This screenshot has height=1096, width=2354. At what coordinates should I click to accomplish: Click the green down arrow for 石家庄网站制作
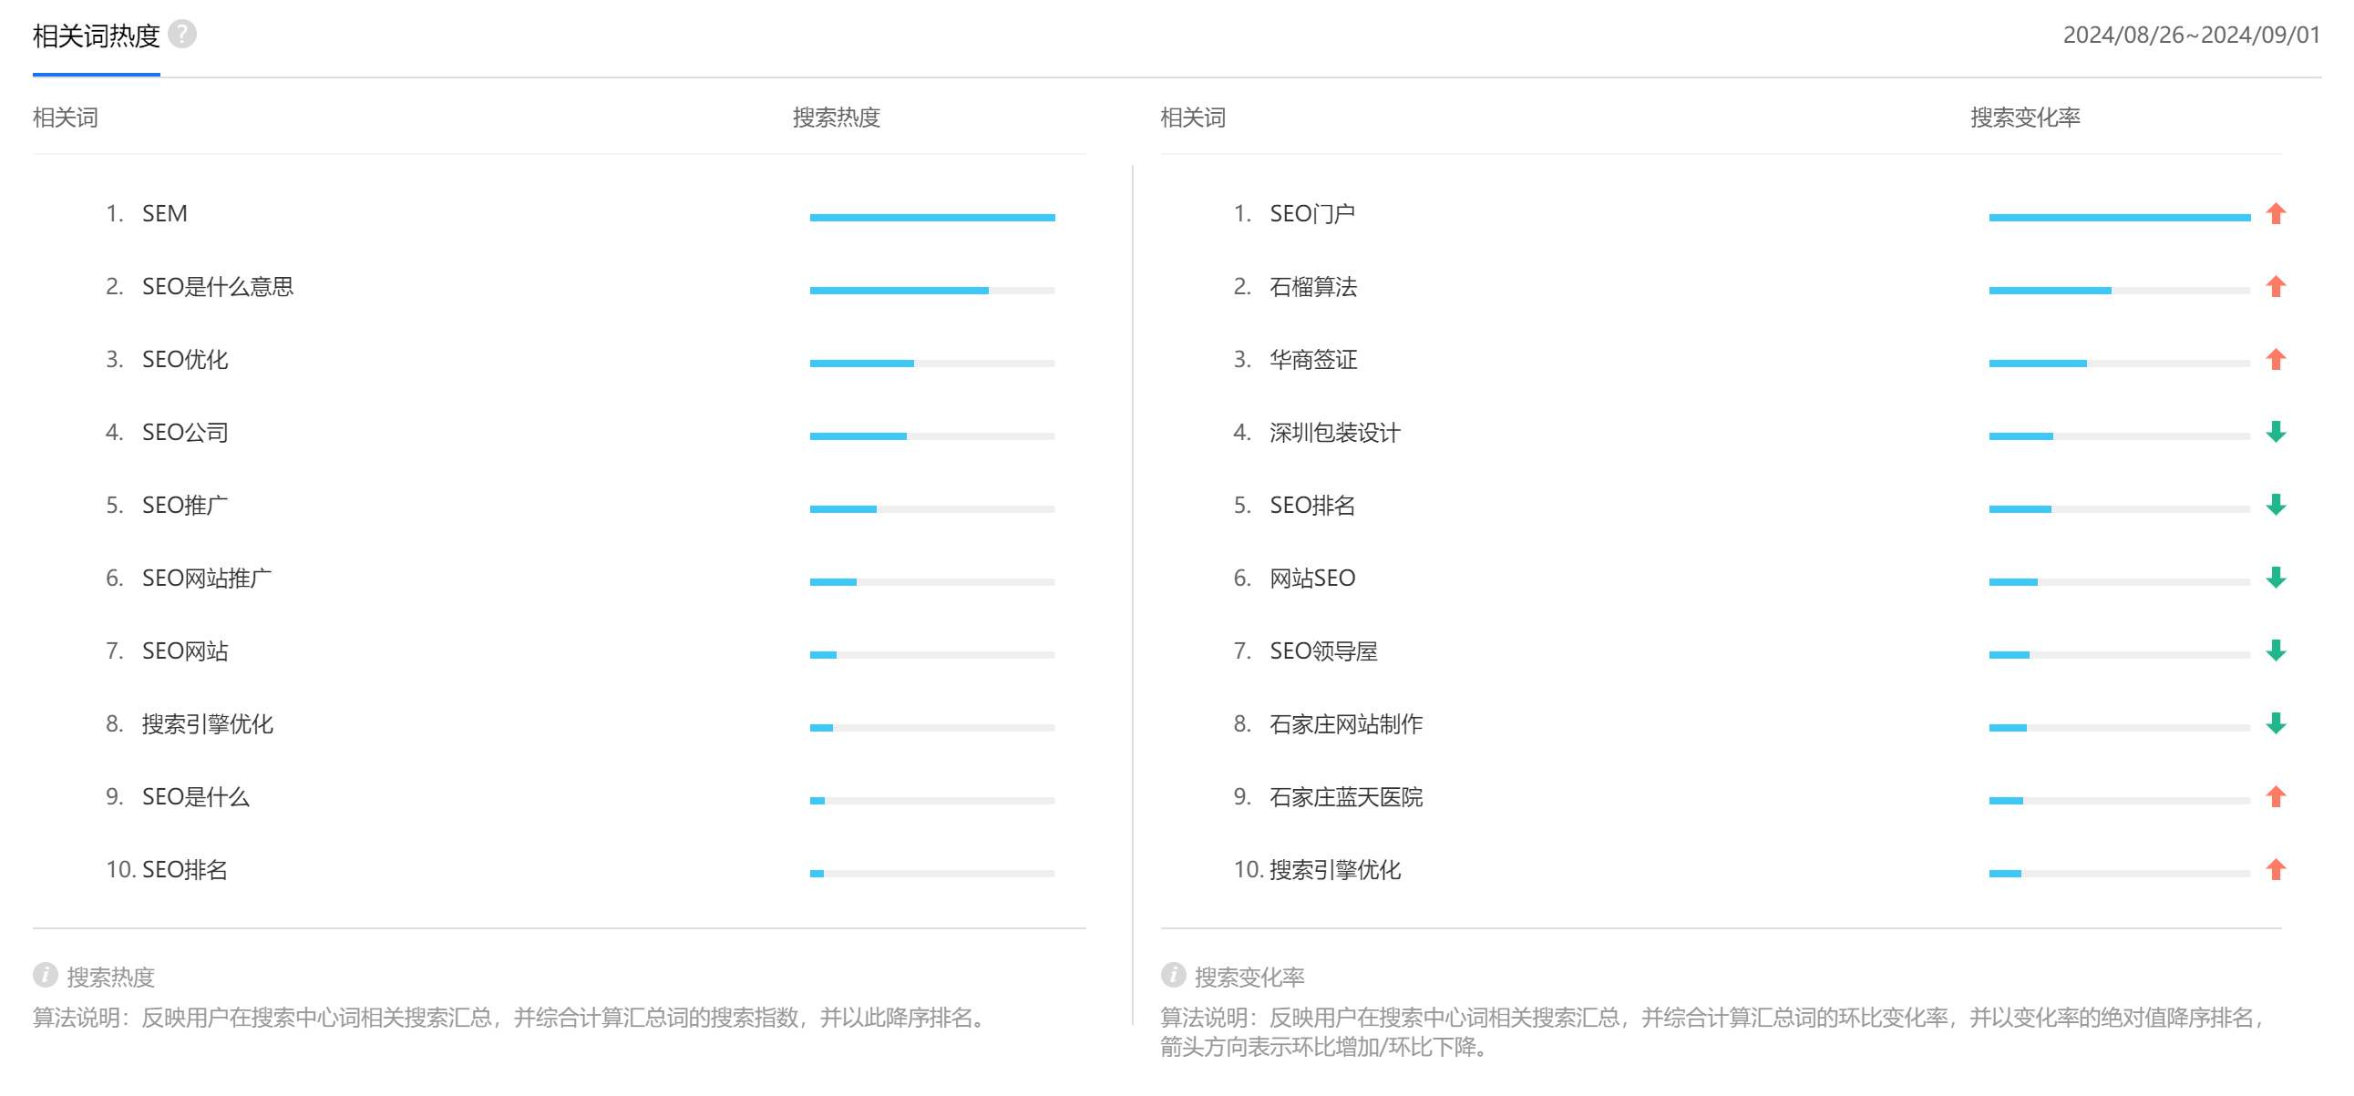[x=2276, y=724]
